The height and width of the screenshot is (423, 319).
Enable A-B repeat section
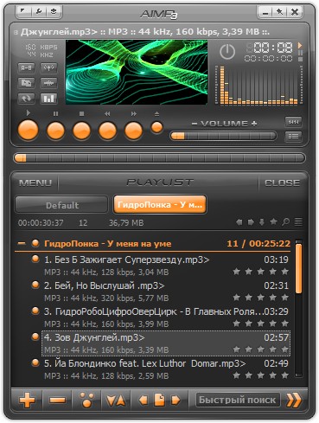pyautogui.click(x=26, y=68)
